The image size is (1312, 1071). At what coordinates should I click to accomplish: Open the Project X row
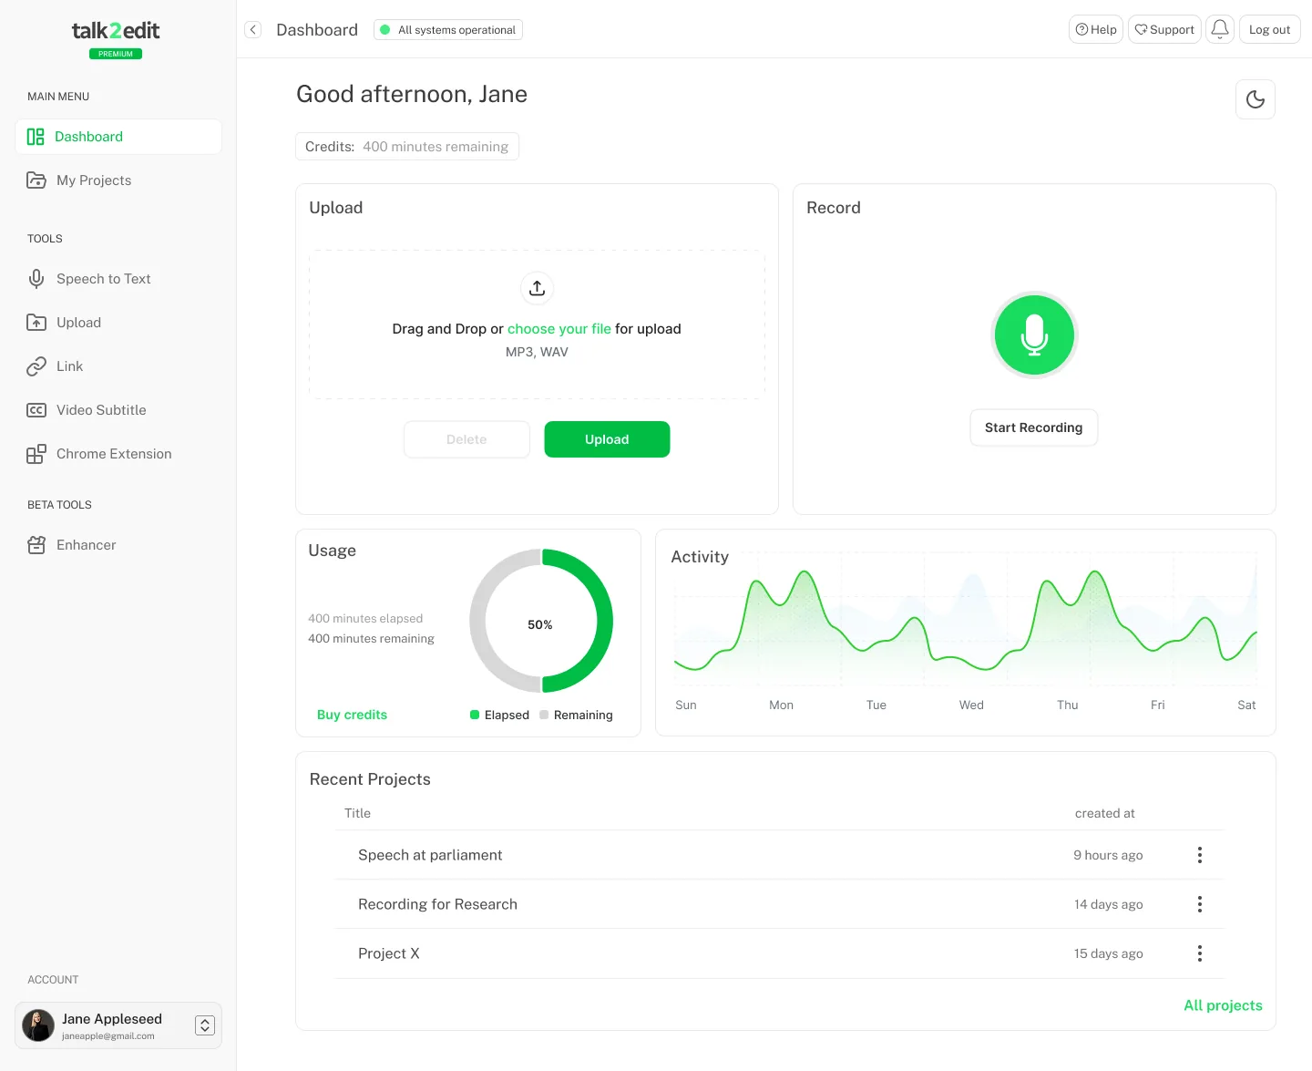pyautogui.click(x=779, y=953)
